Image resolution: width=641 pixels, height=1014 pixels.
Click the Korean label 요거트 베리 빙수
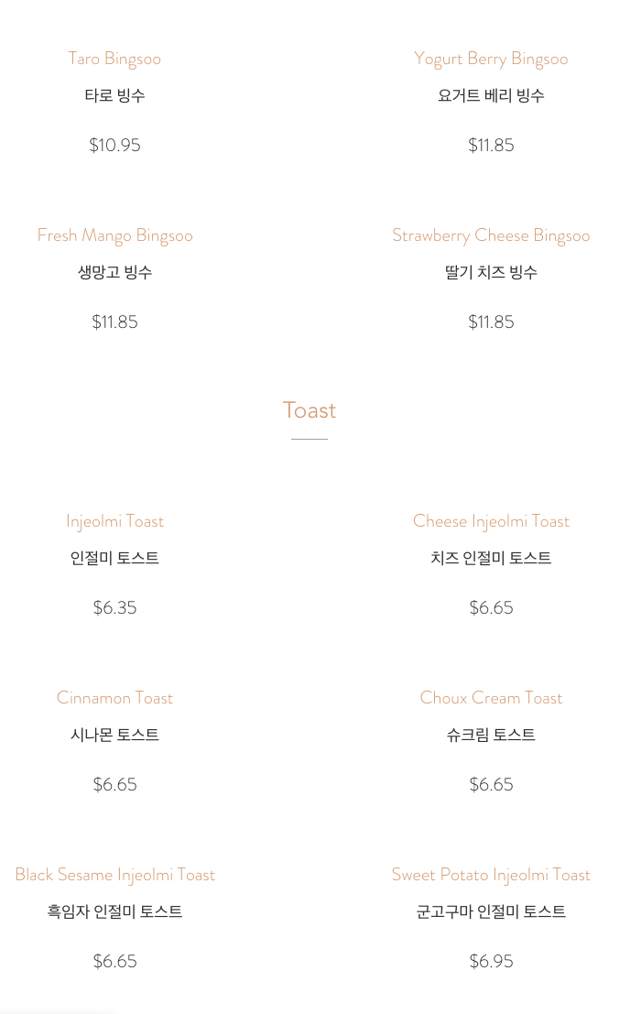(x=491, y=95)
